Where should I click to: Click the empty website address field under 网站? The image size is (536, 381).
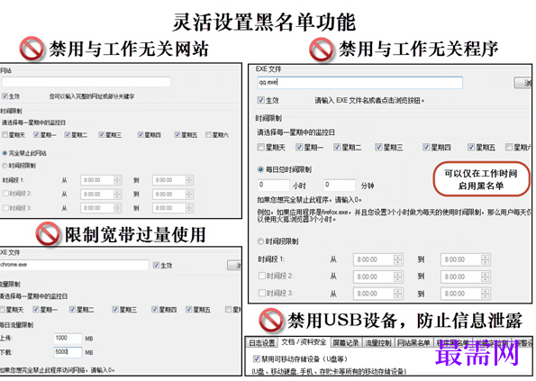click(86, 82)
